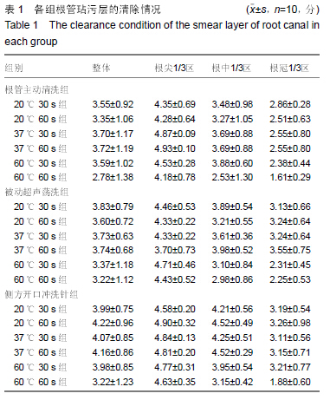
Task: Click the value 2.78±1.38
Action: click(x=113, y=177)
